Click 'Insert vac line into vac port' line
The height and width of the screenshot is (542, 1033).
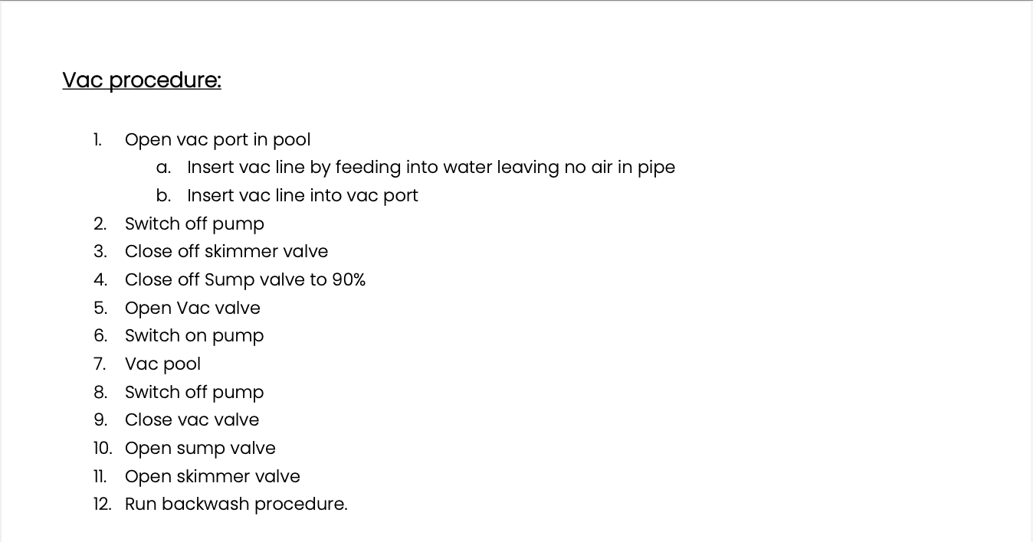pyautogui.click(x=303, y=196)
